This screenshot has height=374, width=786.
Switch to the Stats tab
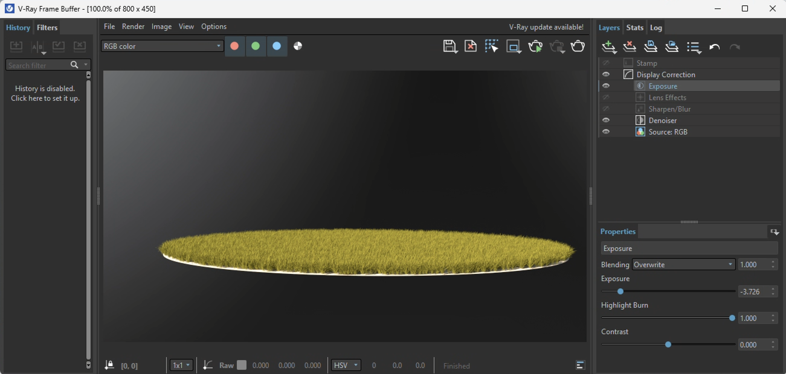click(635, 27)
